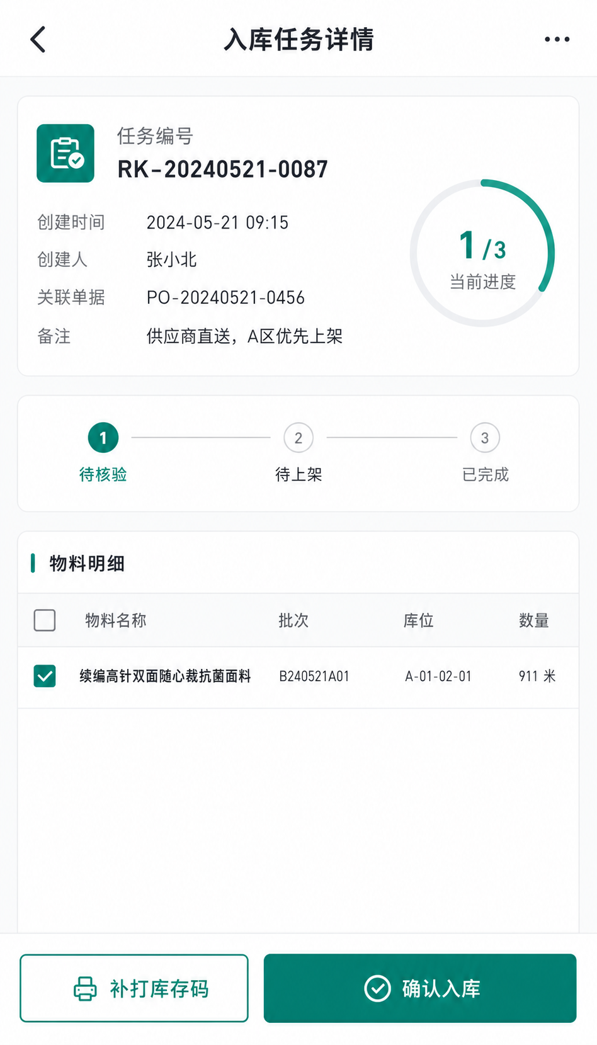
Task: Tap the green clipboard task icon
Action: (x=65, y=153)
